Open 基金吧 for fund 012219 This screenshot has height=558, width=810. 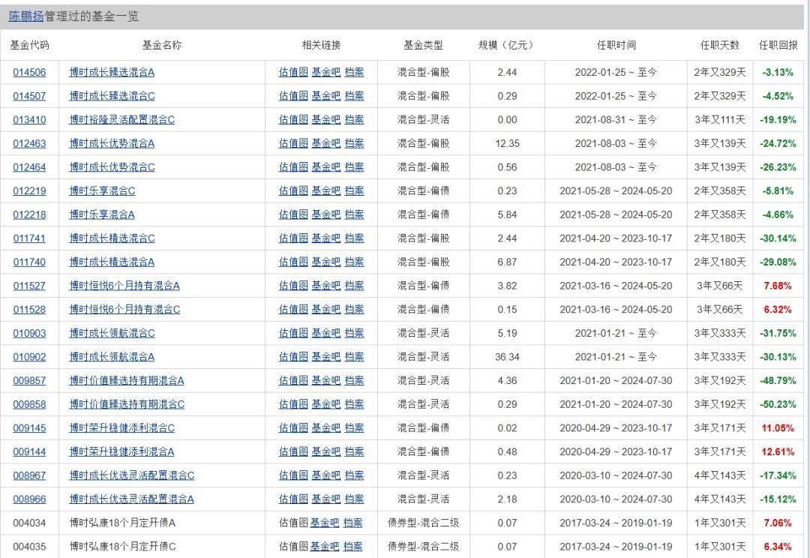point(326,191)
